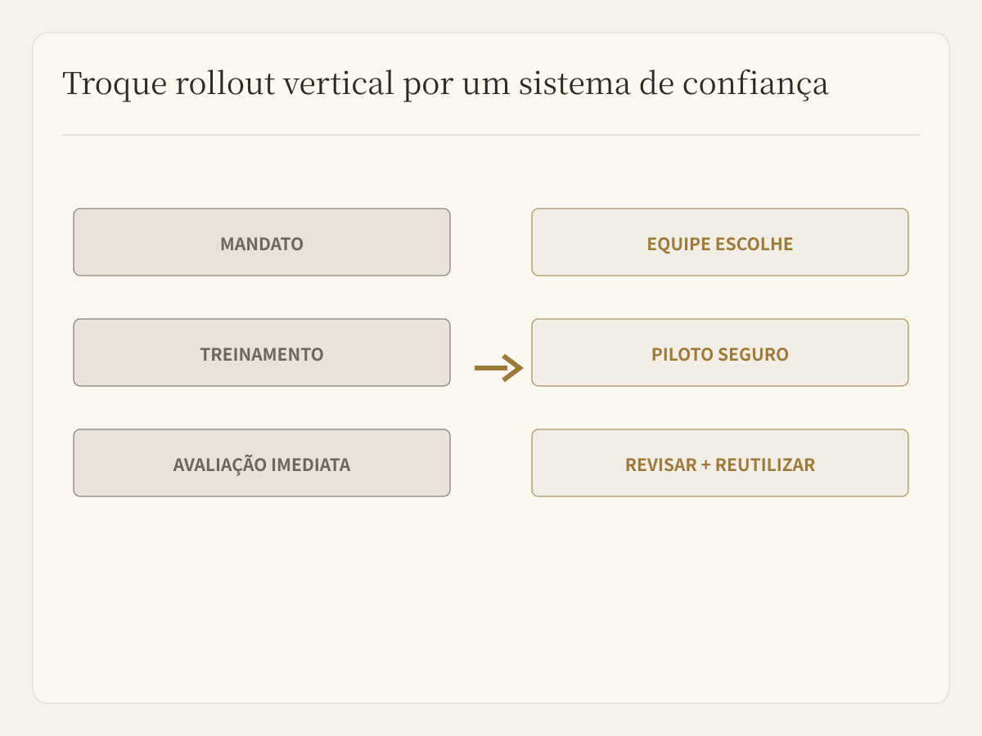Screen dimensions: 982x736
Task: Click the word "Troque" in the title
Action: point(114,85)
